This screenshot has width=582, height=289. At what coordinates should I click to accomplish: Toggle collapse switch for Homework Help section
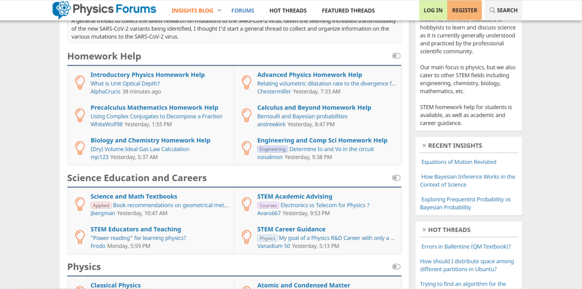396,56
